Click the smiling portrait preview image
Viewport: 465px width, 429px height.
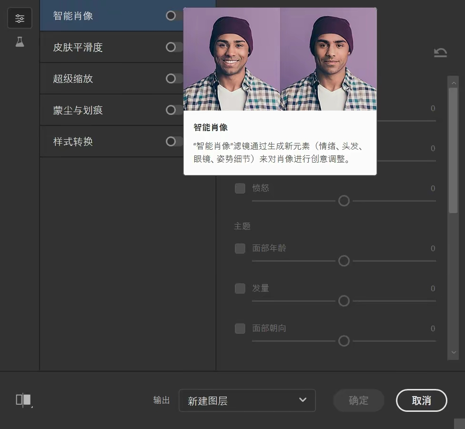tap(232, 59)
